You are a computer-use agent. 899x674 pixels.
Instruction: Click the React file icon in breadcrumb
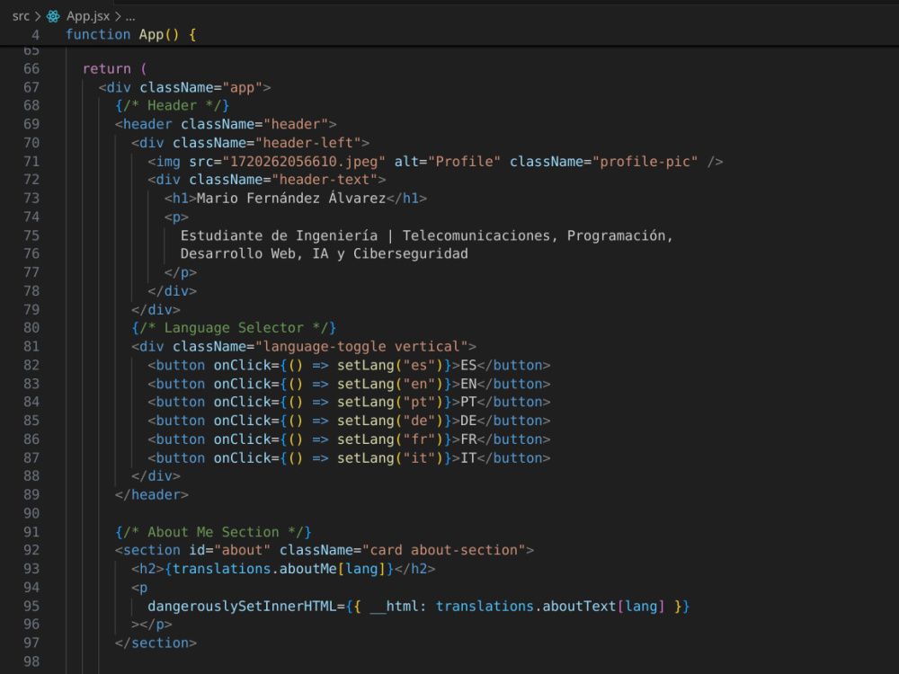click(53, 16)
